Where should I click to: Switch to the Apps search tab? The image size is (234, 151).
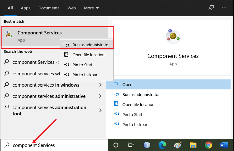pyautogui.click(x=25, y=8)
